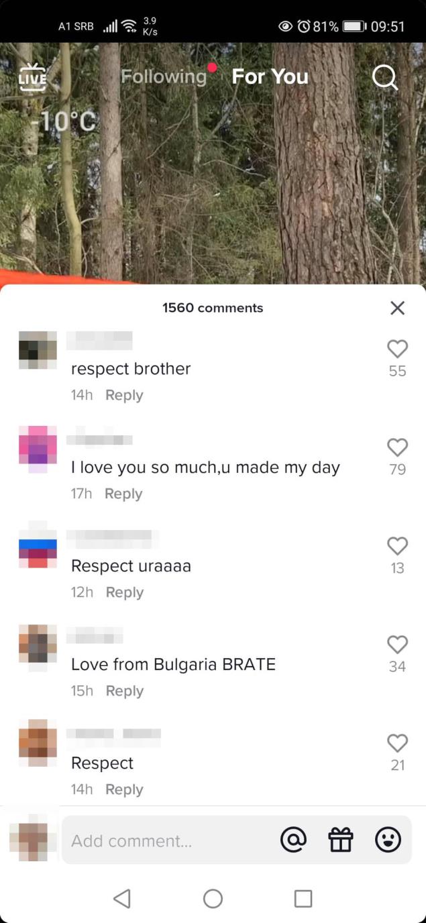Reply to "Love from Bulgaria BRATE" comment
426x923 pixels.
tap(124, 691)
